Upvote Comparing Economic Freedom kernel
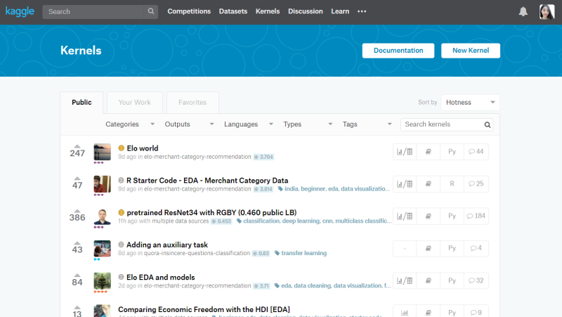562x317 pixels. pos(77,307)
